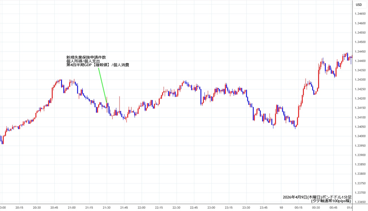368x211 pixels.
Task: Click the green annotation pointer line
Action: coord(102,85)
